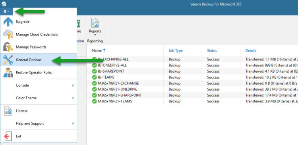Click Transferred 3.9 MB details cell

[272, 101]
